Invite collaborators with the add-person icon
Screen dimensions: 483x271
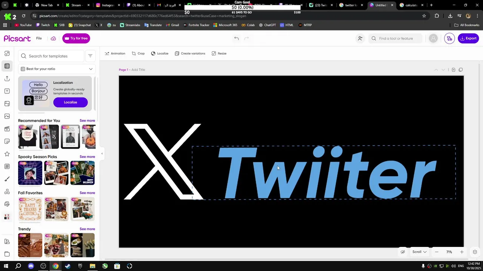pyautogui.click(x=360, y=38)
